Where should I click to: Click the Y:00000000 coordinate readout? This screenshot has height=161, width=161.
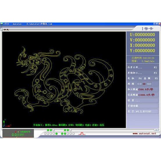142,51
